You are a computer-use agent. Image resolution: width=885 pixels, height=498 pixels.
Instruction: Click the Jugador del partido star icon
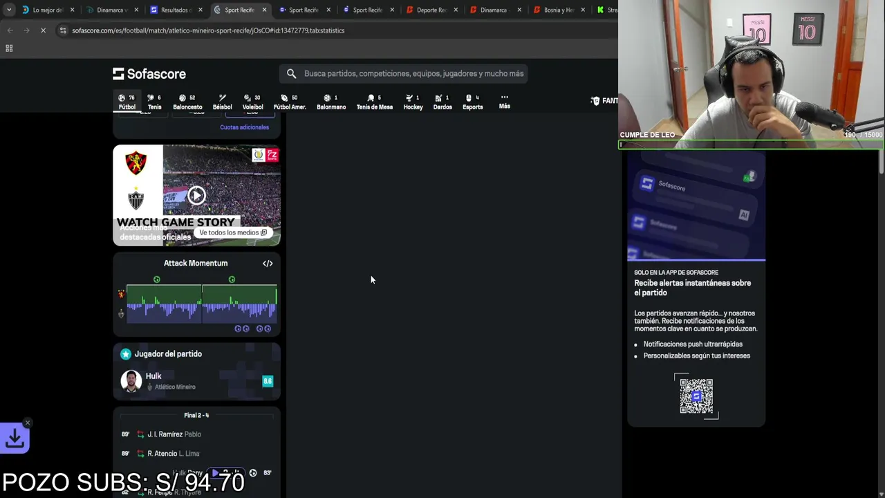coord(126,354)
